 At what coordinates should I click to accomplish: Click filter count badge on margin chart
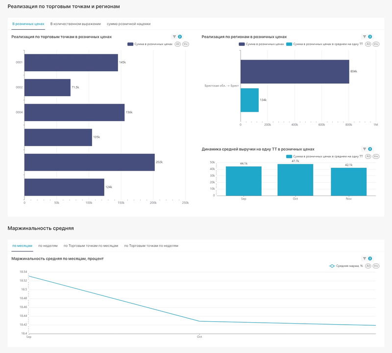click(370, 259)
